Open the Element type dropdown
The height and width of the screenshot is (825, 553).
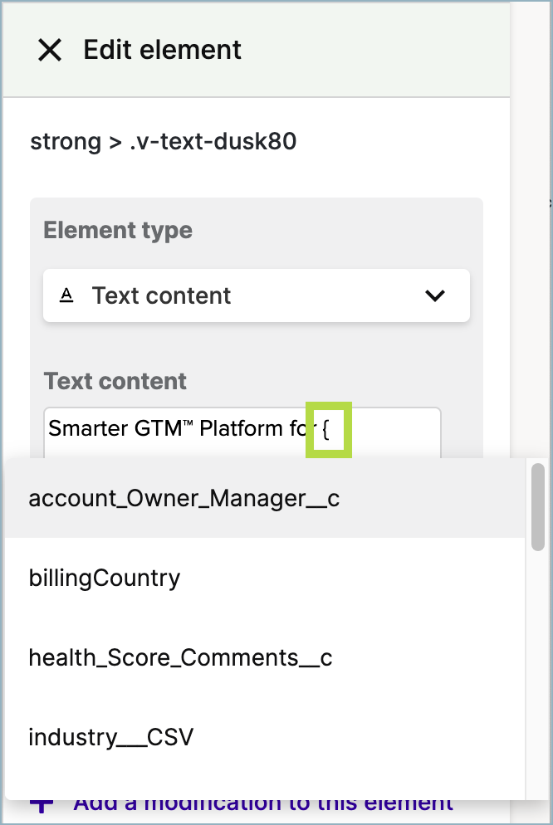[x=256, y=295]
